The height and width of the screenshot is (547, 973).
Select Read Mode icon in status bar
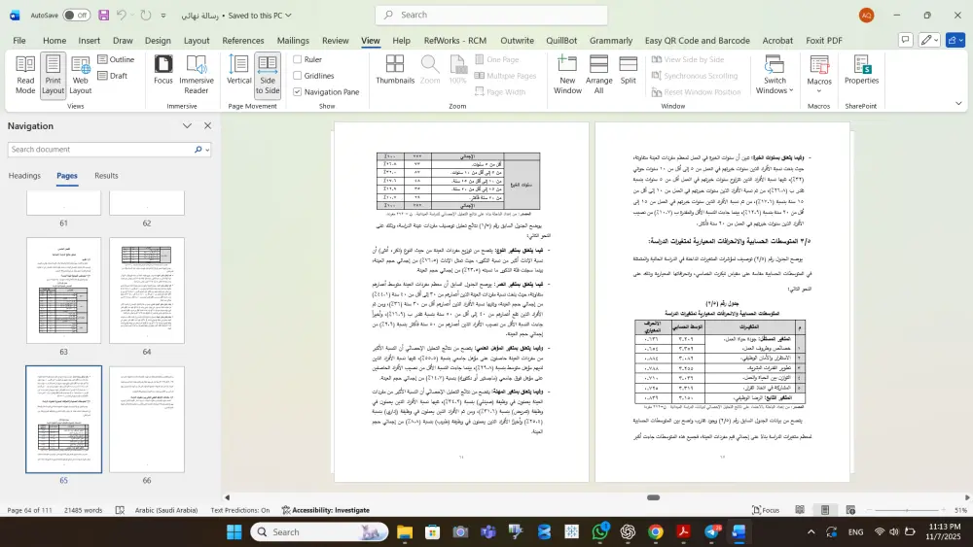[800, 510]
